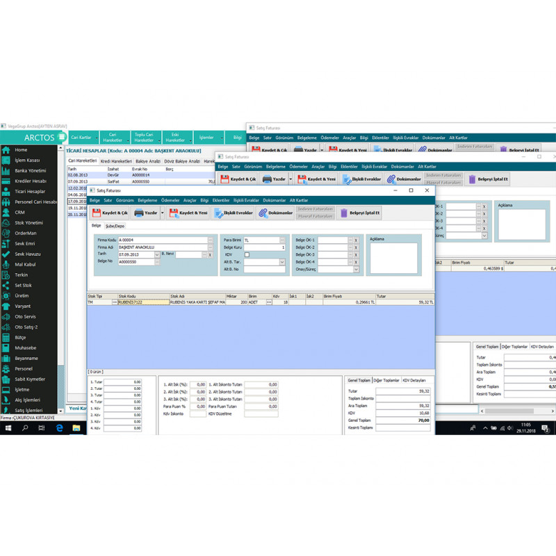
Task: Open Beyanname sidebar icon
Action: (x=6, y=358)
